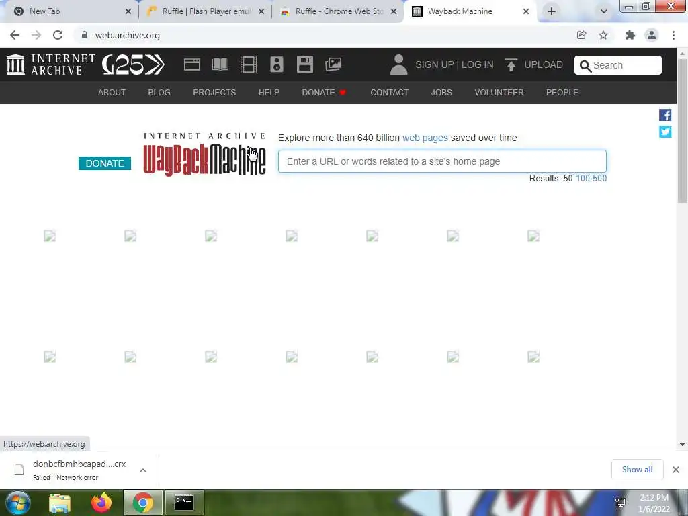Click the Wayback Machine logo
This screenshot has width=688, height=516.
coord(204,154)
